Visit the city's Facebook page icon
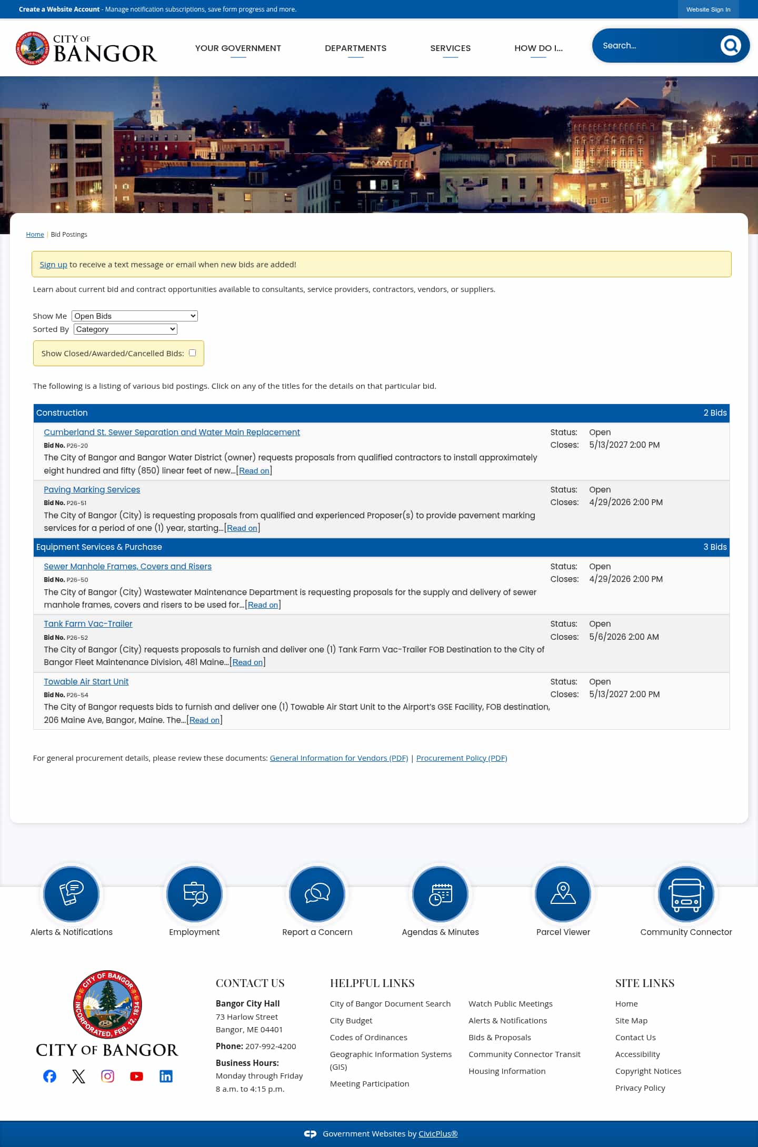Viewport: 758px width, 1147px height. pyautogui.click(x=49, y=1076)
